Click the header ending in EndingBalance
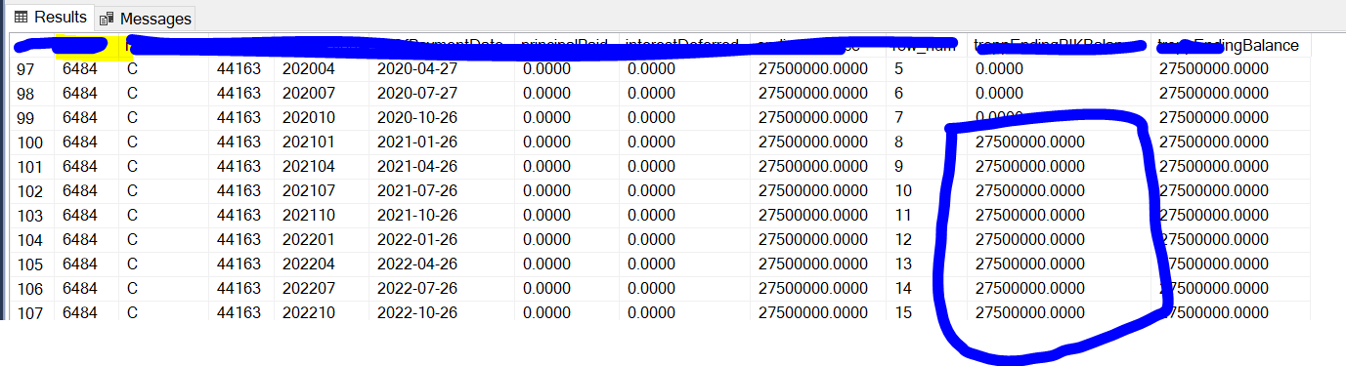 pos(1232,45)
